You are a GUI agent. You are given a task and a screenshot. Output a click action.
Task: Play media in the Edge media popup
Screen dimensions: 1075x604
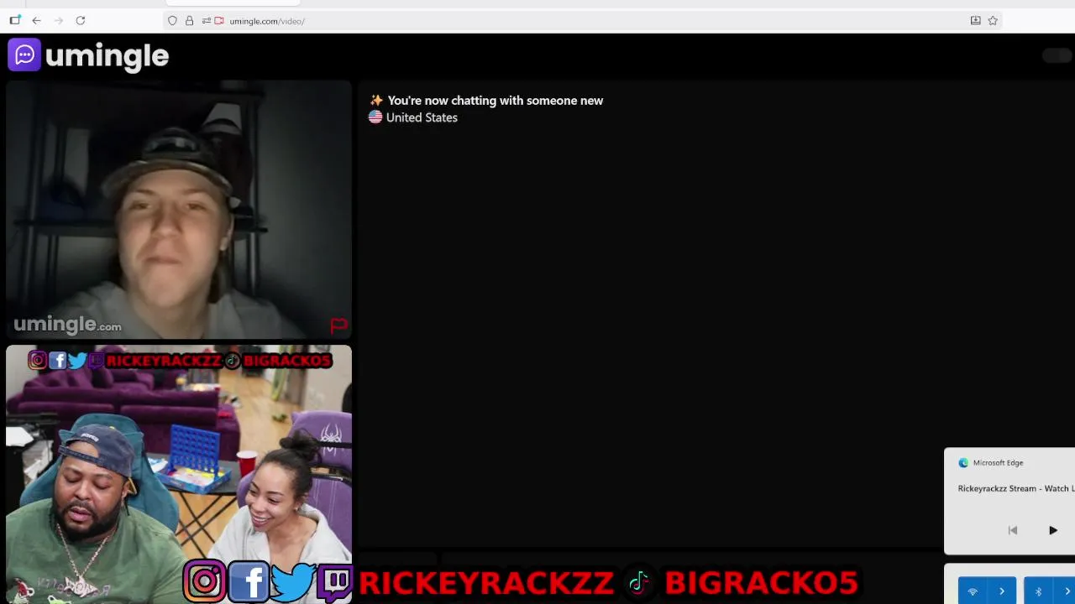[x=1053, y=530]
